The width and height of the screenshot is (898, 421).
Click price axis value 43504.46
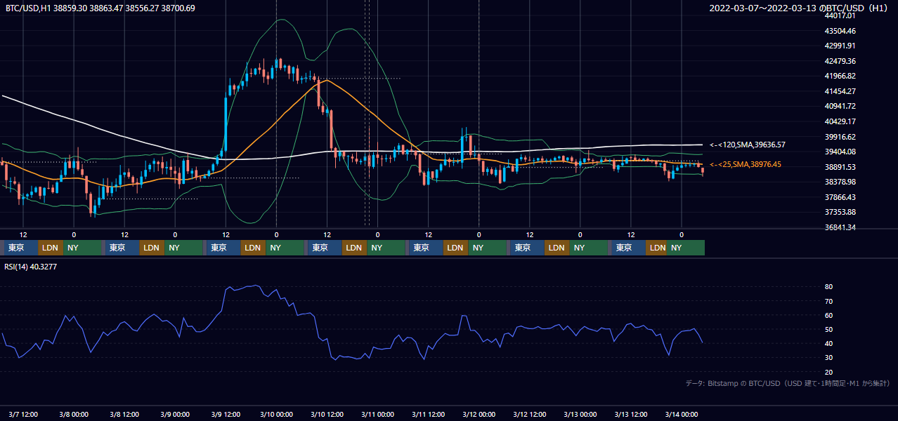pos(840,31)
